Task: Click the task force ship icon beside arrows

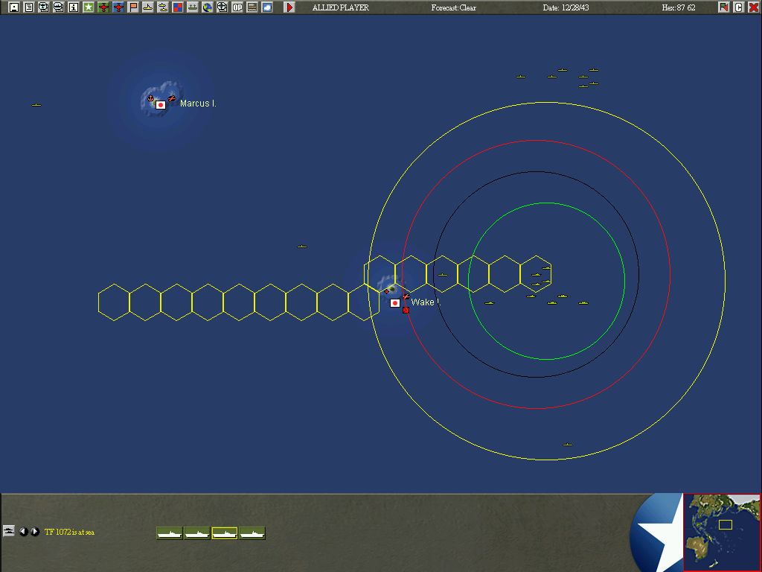Action: pos(9,530)
